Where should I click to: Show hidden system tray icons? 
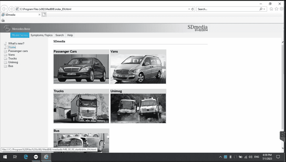[220, 157]
